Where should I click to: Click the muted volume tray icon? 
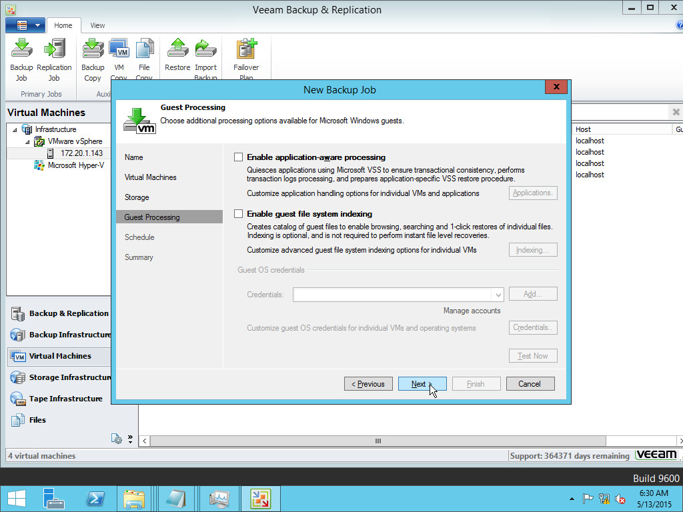click(620, 499)
